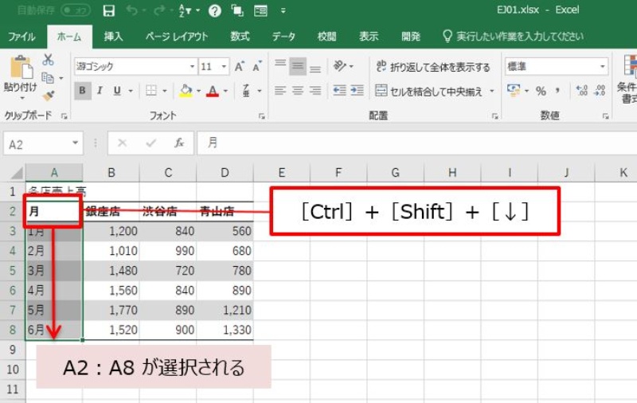
Task: Open the 挿入 (Insert) ribbon tab
Action: point(113,37)
